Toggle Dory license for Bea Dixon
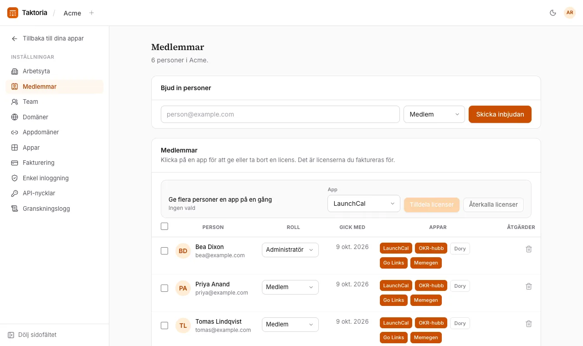This screenshot has height=346, width=583. 460,249
